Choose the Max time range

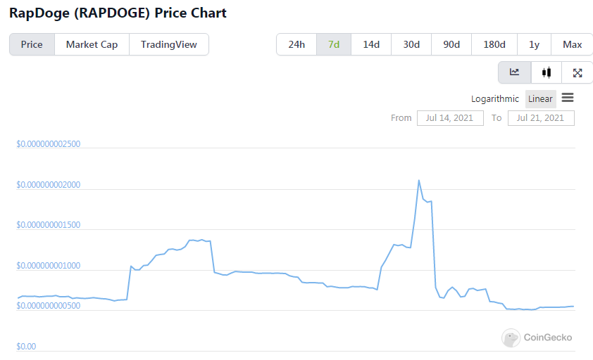tap(572, 44)
